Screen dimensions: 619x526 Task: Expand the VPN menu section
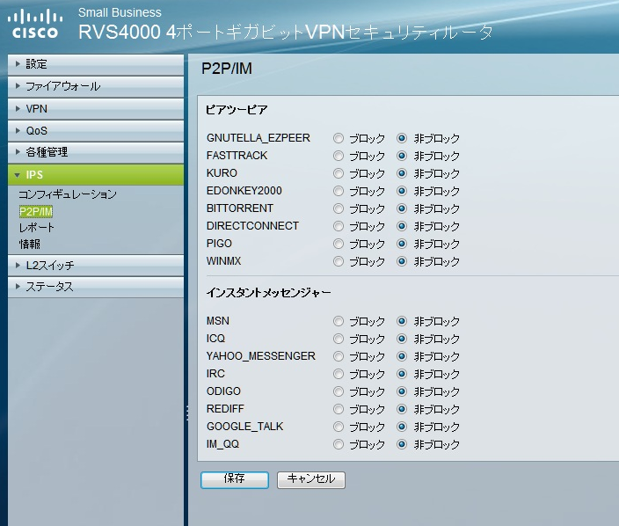coord(96,108)
